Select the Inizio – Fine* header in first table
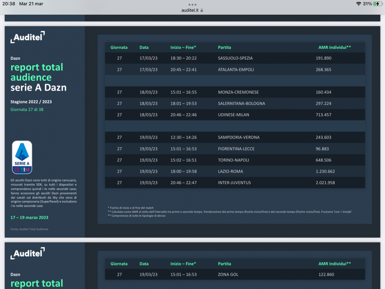The image size is (385, 289). 183,47
